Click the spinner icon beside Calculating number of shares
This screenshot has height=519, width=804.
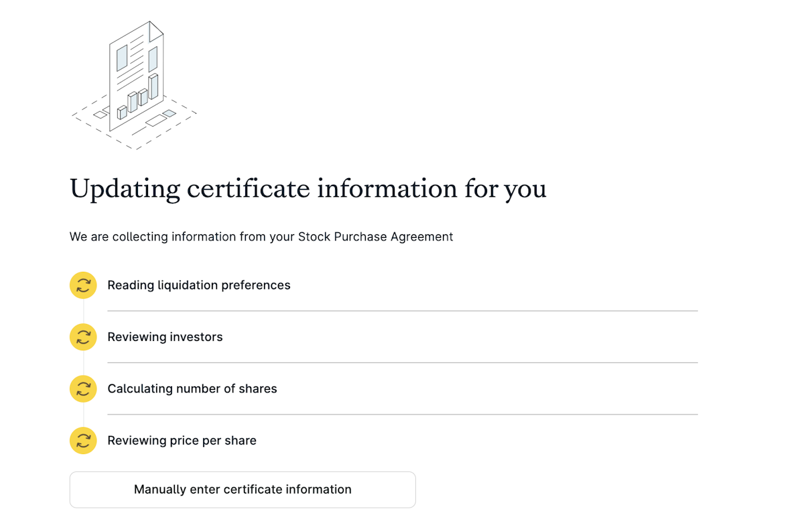pos(82,388)
